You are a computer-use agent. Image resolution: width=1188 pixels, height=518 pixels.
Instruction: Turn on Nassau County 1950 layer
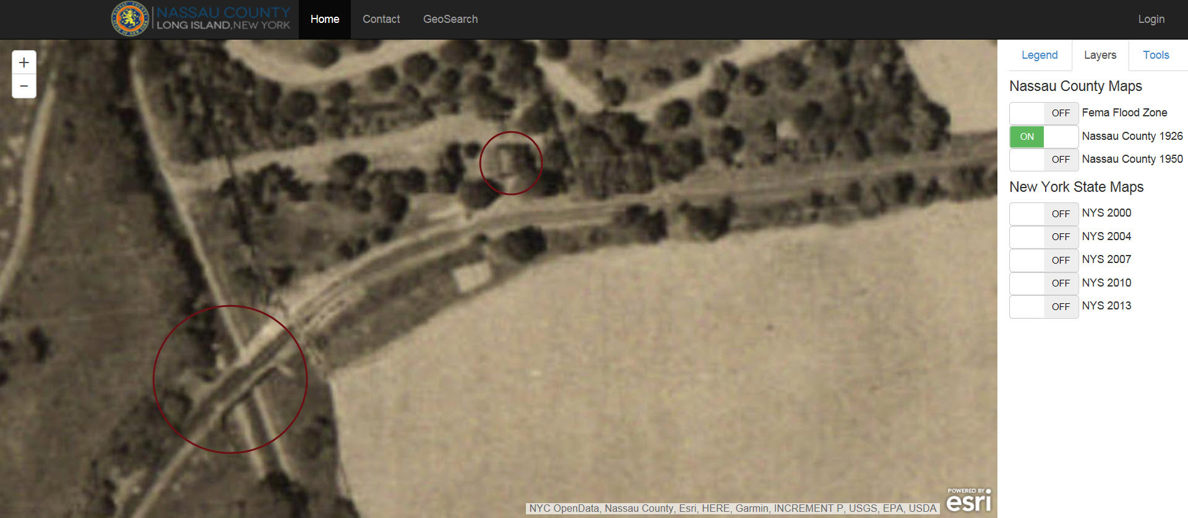[1044, 160]
